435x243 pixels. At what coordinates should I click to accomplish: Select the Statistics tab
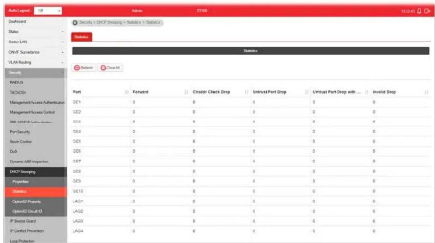click(x=81, y=37)
